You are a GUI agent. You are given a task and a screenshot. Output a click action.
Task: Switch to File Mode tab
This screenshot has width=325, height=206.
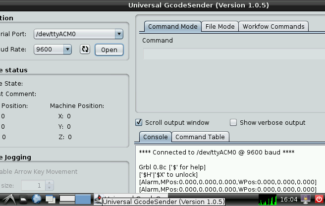coord(220,27)
